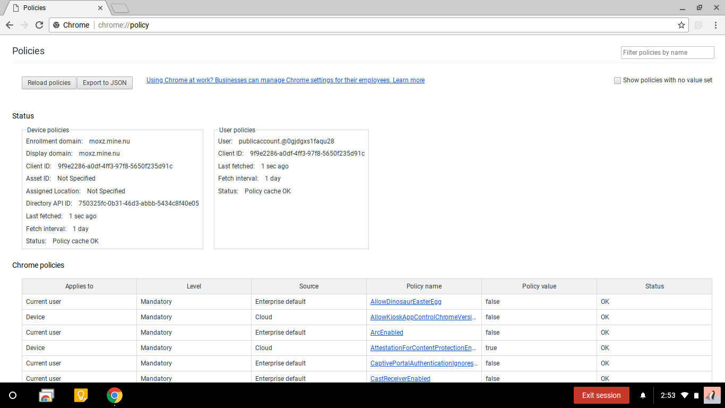Click the Reload policies button
Image resolution: width=725 pixels, height=408 pixels.
click(x=49, y=83)
